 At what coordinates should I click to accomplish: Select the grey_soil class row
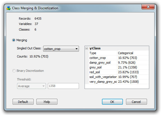[x=119, y=67]
